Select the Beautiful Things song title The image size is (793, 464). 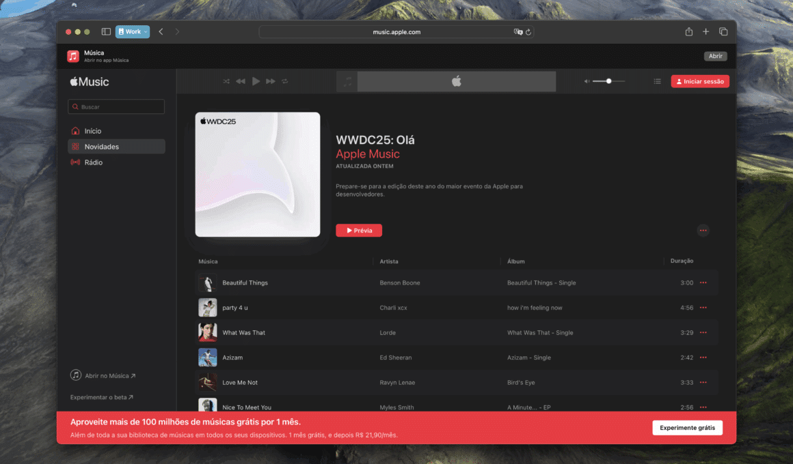coord(245,282)
